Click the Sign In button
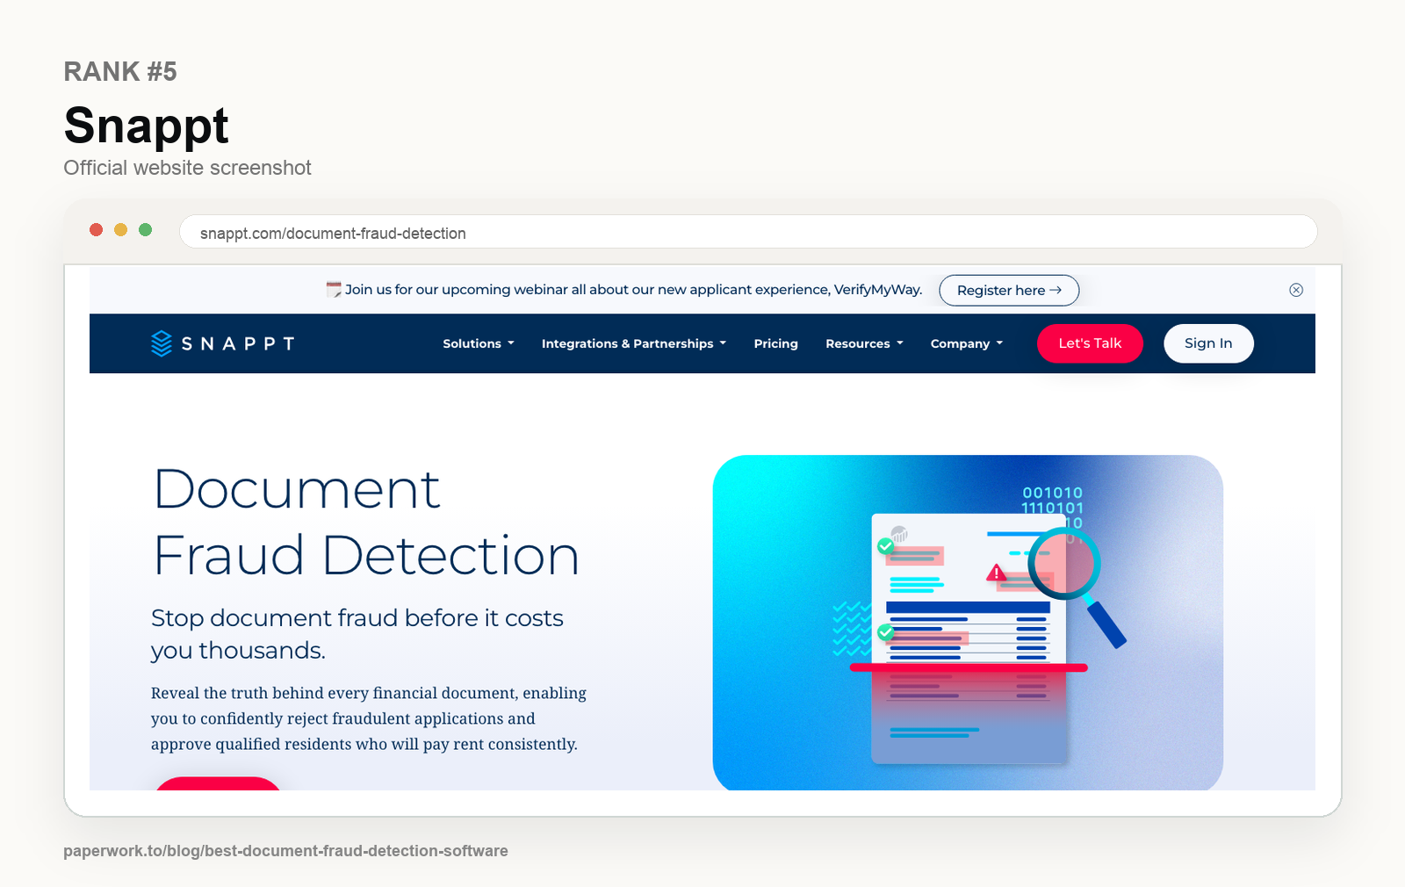This screenshot has width=1405, height=887. pyautogui.click(x=1208, y=343)
